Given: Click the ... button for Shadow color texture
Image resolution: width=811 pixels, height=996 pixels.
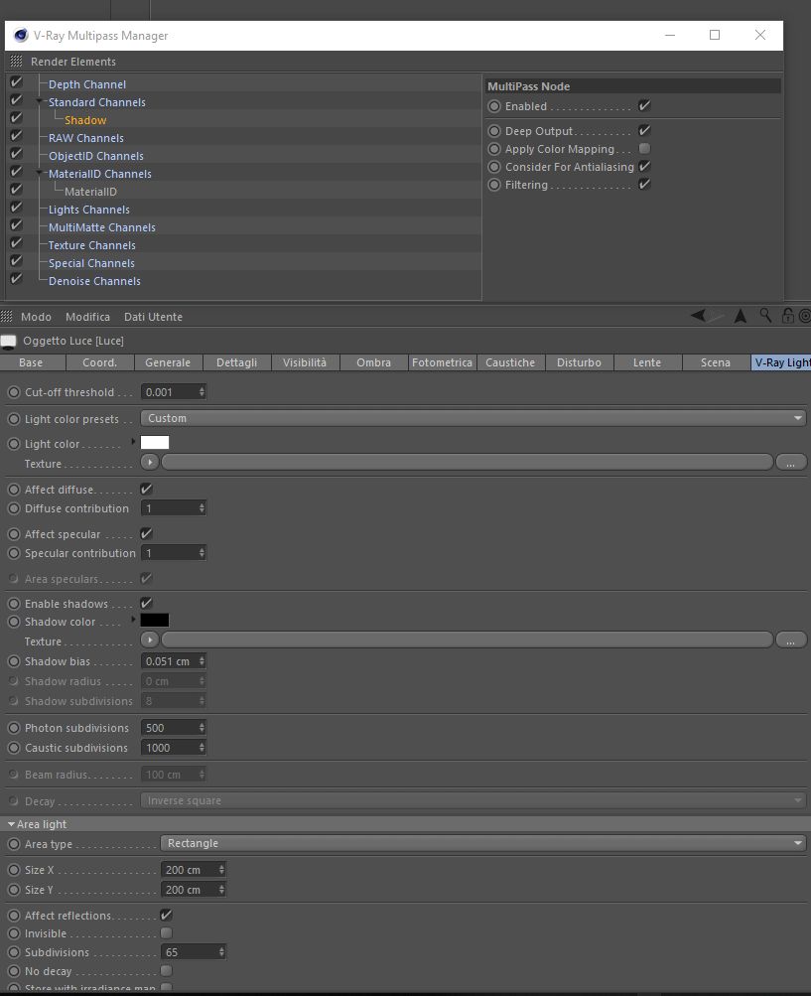Looking at the screenshot, I should pos(791,640).
